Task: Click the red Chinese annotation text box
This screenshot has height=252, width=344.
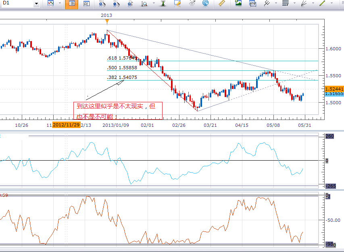Action: click(x=118, y=111)
